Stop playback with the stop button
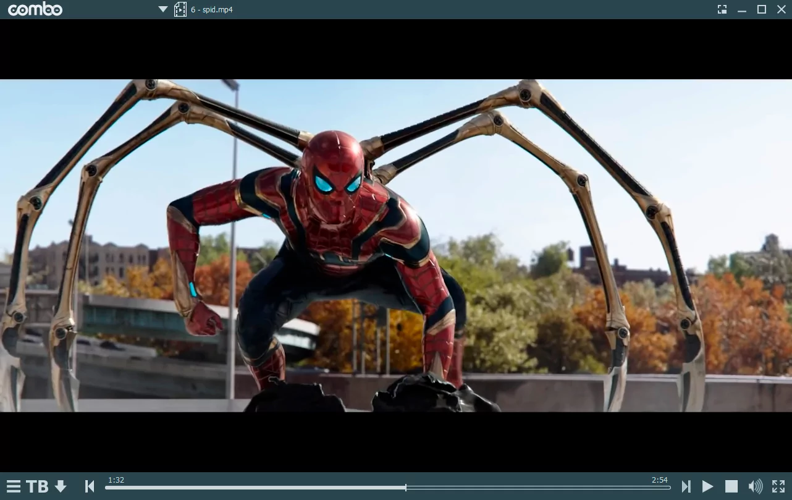Viewport: 792px width, 500px height. click(x=731, y=486)
